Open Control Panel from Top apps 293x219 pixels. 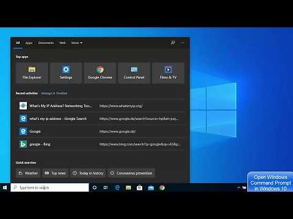[x=134, y=73]
